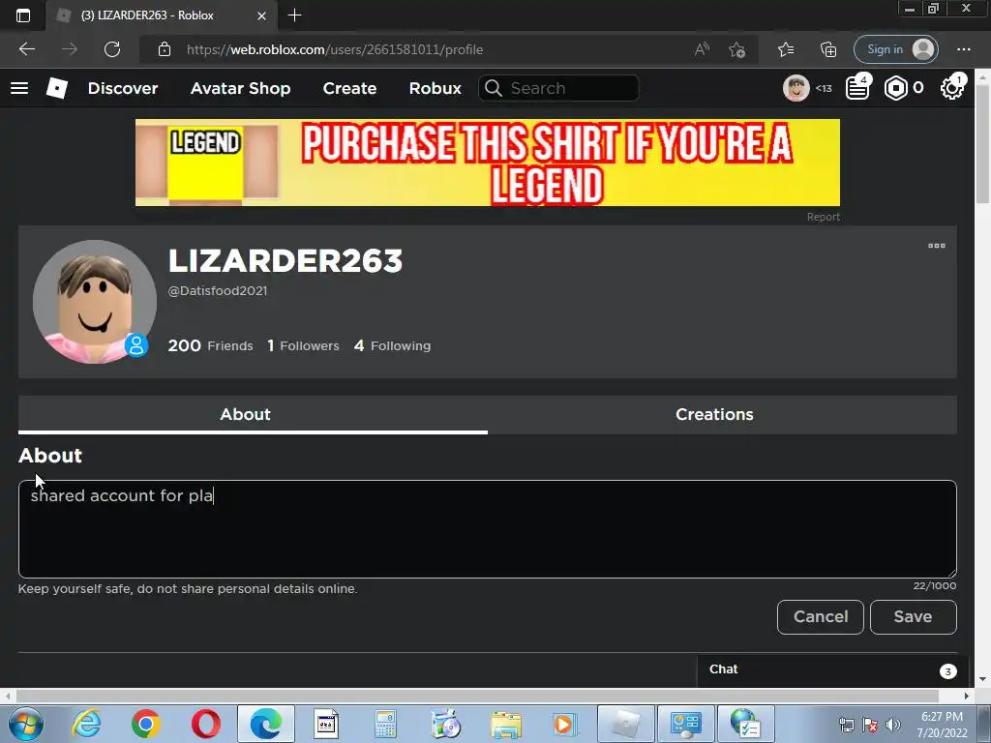This screenshot has height=743, width=991.
Task: Click inside the About description textbox
Action: pos(488,529)
